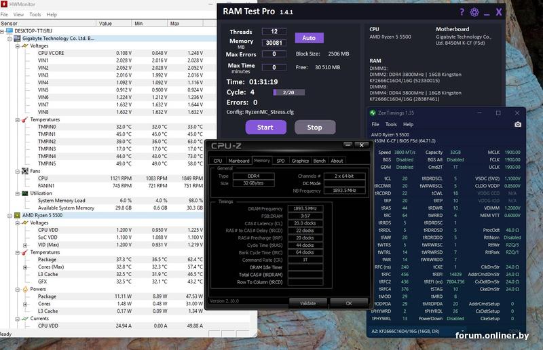Collapse the Utilization section
This screenshot has width=543, height=350.
pyautogui.click(x=18, y=193)
